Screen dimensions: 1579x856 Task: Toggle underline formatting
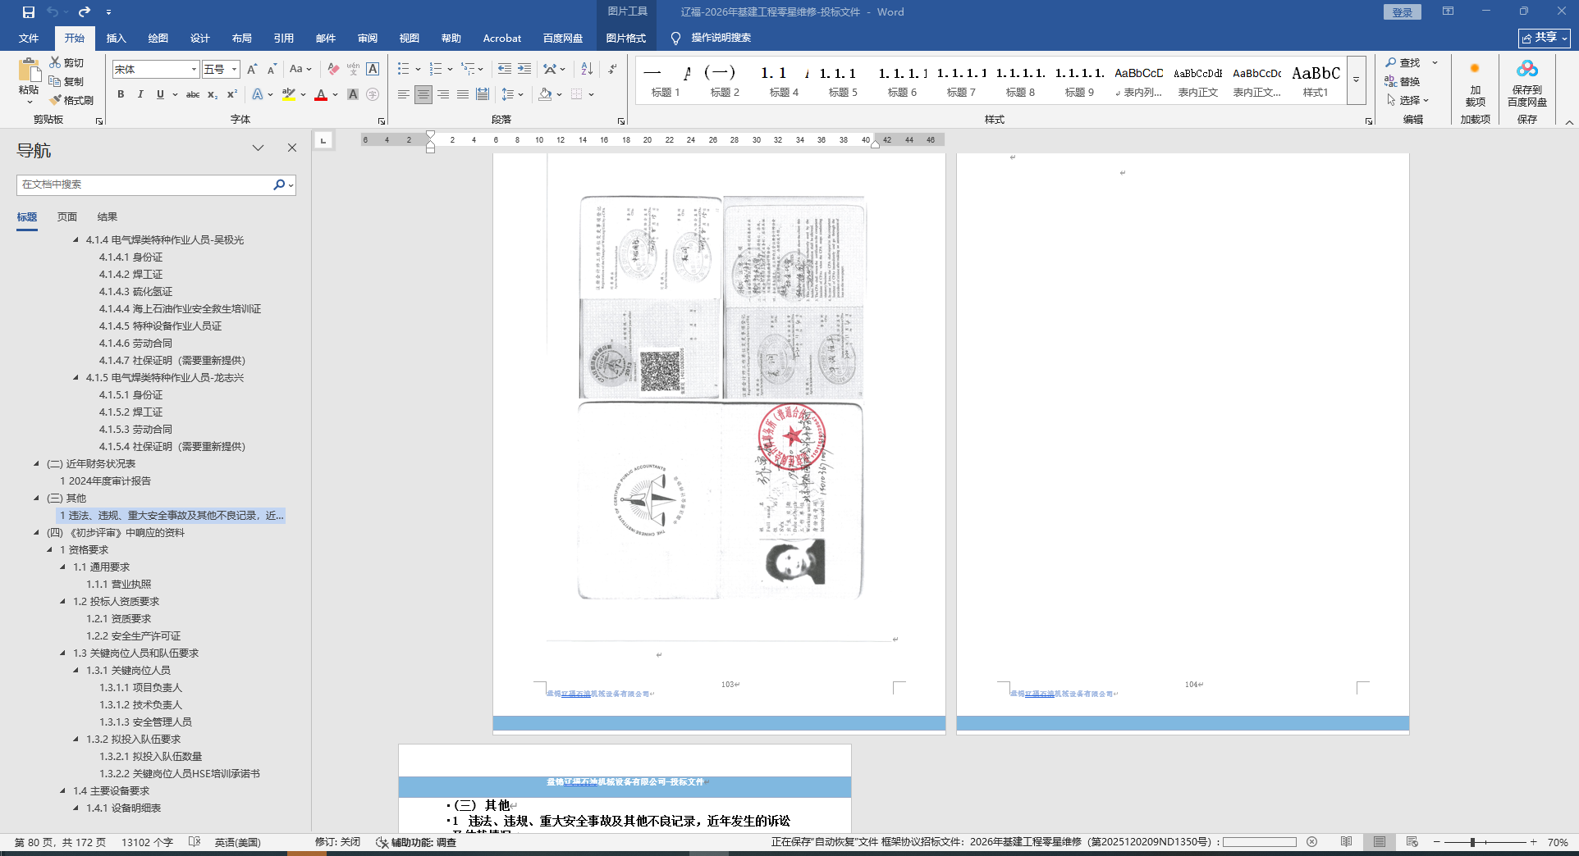click(160, 94)
